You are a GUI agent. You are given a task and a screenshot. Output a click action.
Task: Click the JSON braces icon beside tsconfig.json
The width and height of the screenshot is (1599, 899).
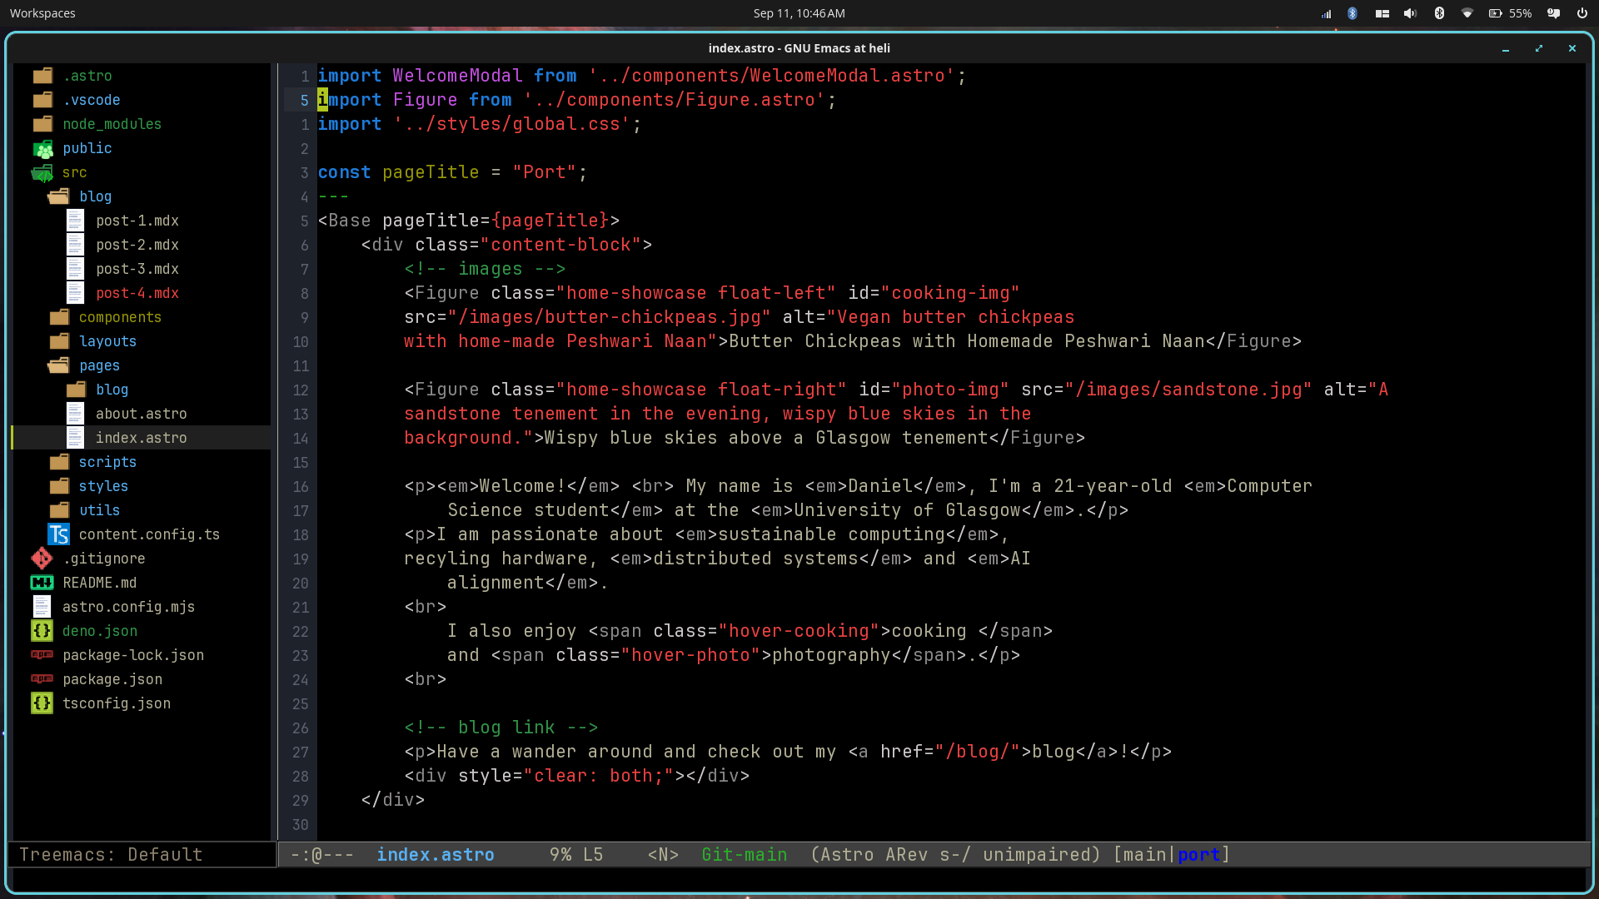(x=42, y=703)
